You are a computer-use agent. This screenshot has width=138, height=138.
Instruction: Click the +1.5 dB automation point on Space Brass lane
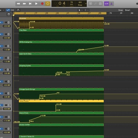40,117
